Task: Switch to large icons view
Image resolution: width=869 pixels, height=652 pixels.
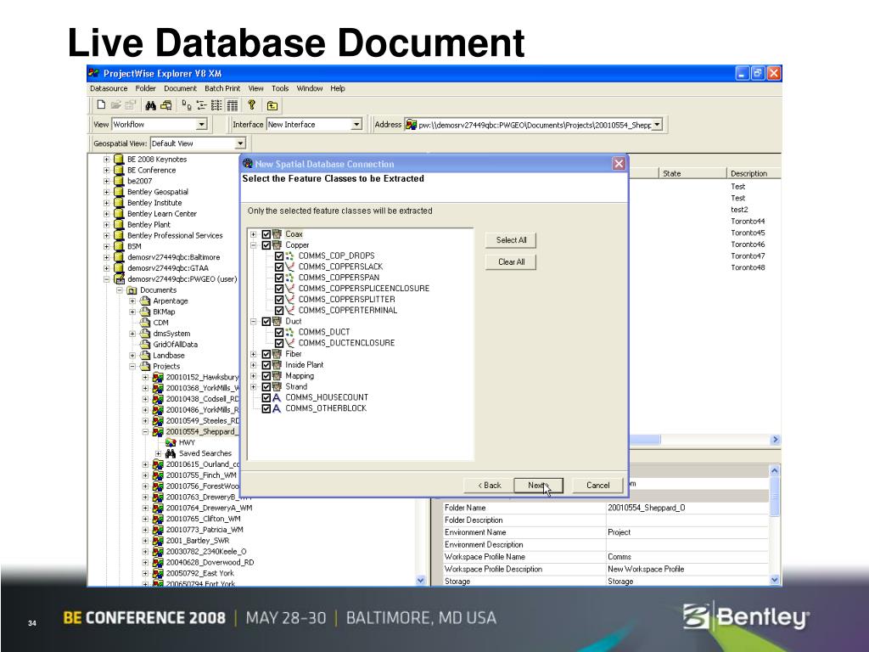Action: [187, 105]
